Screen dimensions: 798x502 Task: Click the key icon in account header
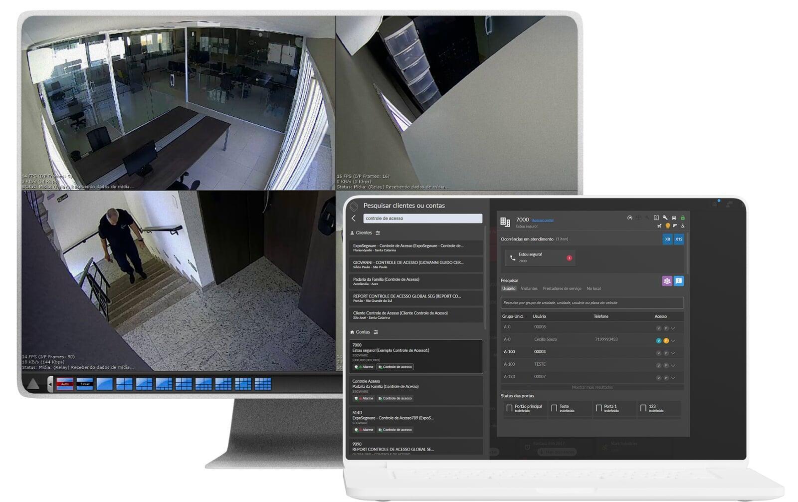coord(665,218)
